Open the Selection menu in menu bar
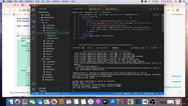This screenshot has width=188, height=106. (x=29, y=1)
